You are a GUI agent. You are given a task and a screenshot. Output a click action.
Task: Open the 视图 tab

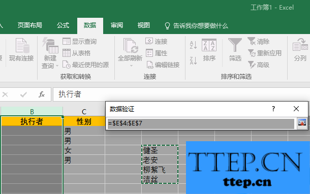[x=143, y=25]
